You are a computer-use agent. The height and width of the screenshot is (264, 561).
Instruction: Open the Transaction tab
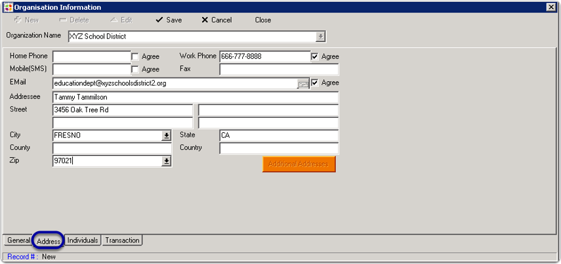122,240
